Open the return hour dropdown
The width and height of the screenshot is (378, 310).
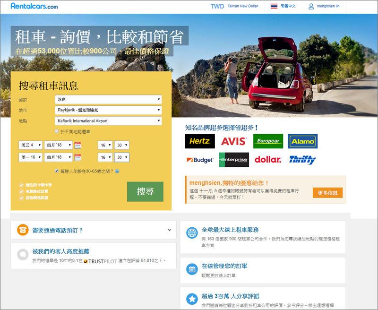pos(105,157)
